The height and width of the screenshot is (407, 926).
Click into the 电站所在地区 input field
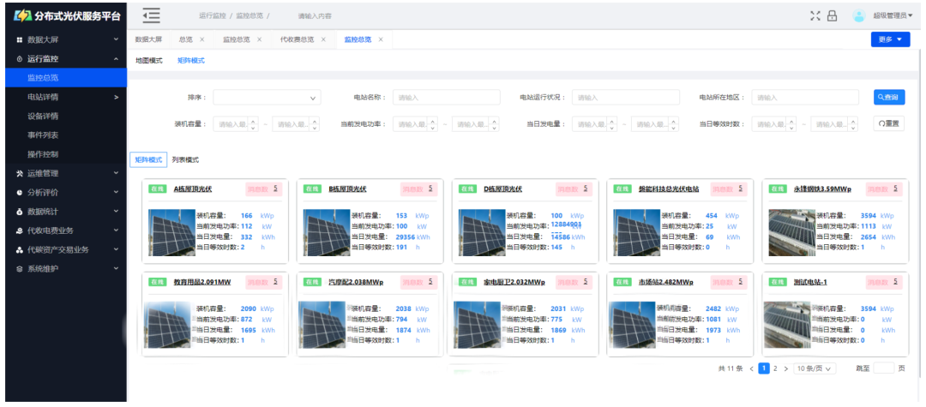(x=805, y=98)
